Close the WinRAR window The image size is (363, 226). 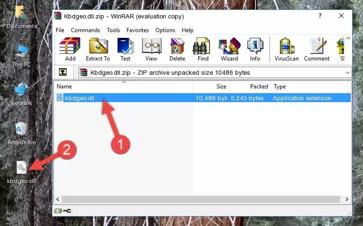341,16
